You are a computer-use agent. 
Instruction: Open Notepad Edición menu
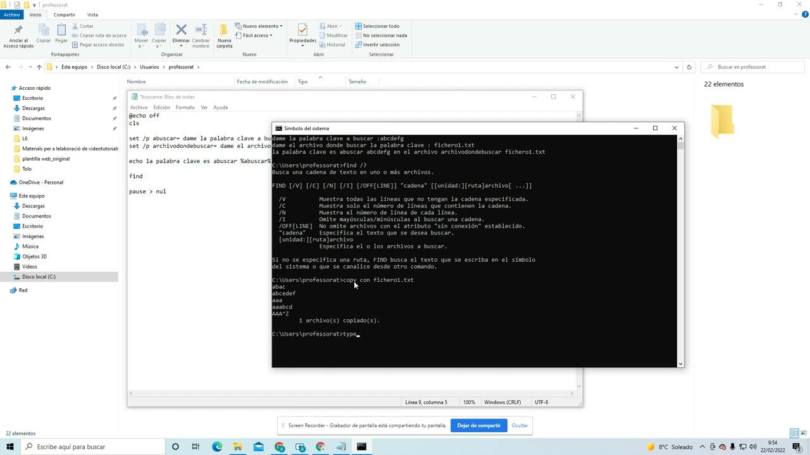click(x=161, y=107)
